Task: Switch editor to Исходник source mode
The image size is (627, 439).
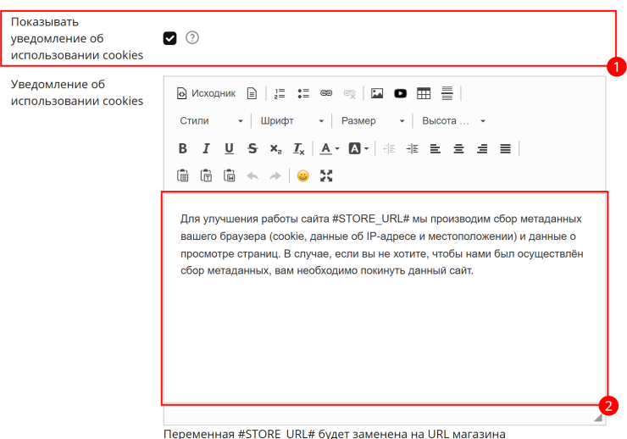Action: 207,93
